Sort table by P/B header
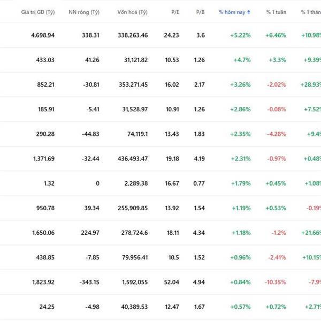Image resolution: width=321 pixels, height=321 pixels. coord(200,12)
